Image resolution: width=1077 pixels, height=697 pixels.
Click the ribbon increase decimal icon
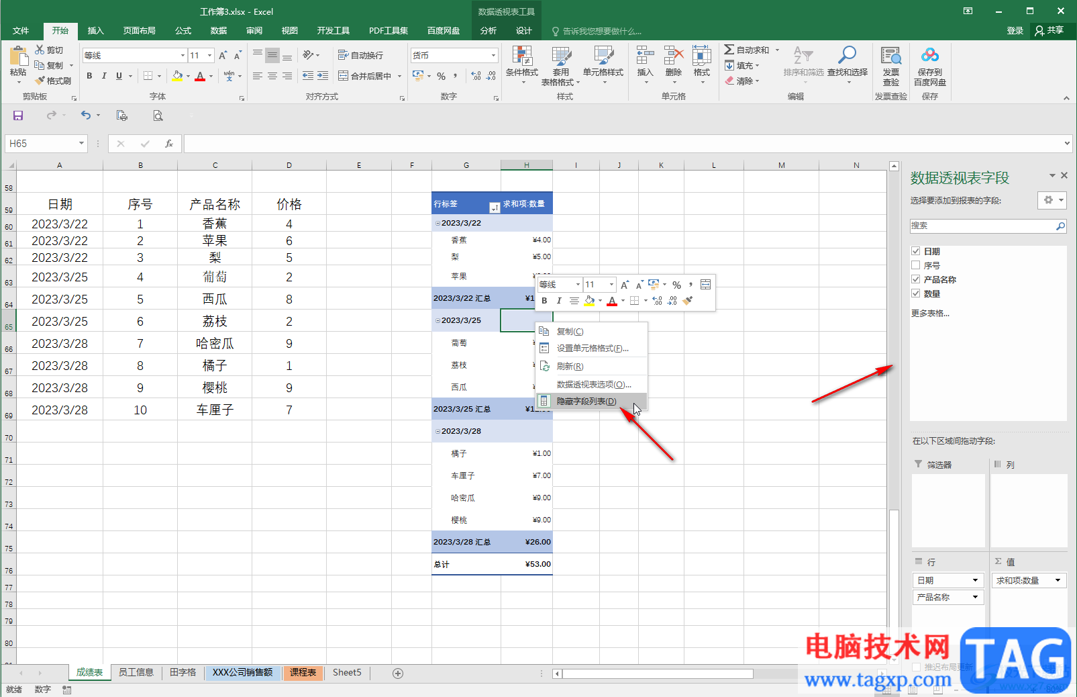(476, 76)
